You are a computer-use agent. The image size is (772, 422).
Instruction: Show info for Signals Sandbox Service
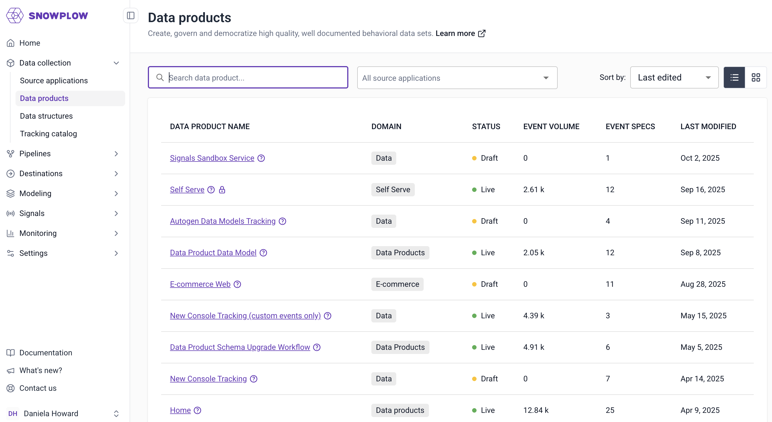tap(261, 158)
